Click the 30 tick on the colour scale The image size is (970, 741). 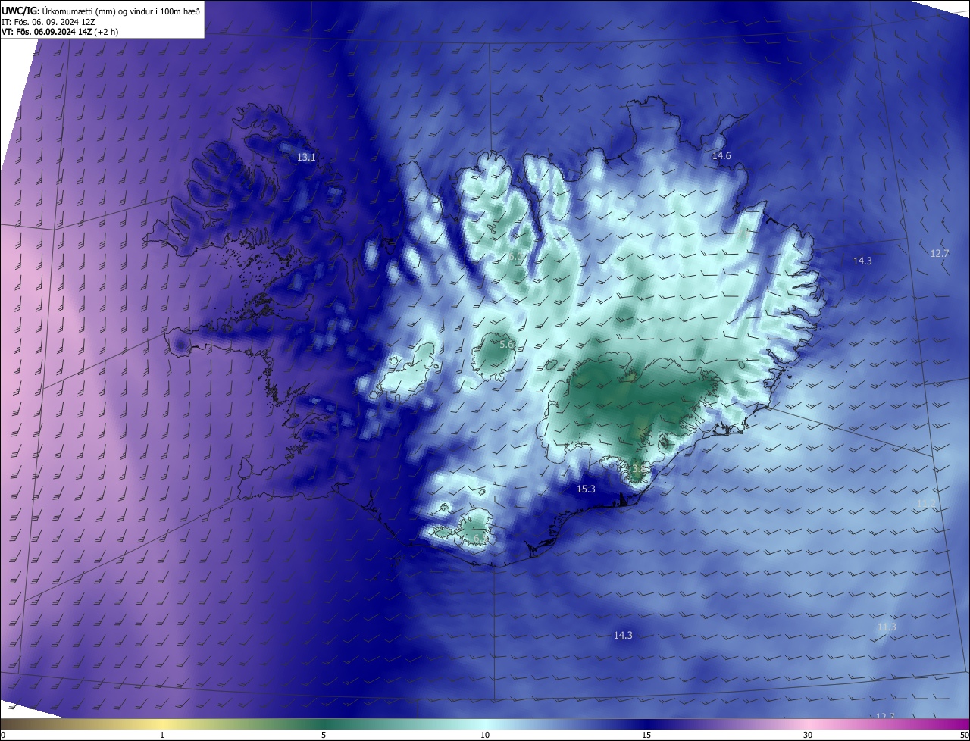tap(808, 735)
